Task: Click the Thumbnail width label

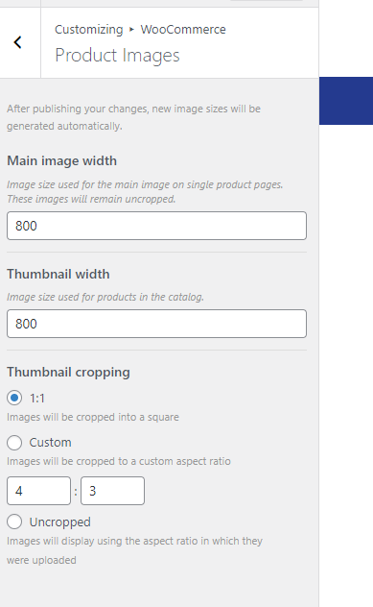Action: click(58, 274)
